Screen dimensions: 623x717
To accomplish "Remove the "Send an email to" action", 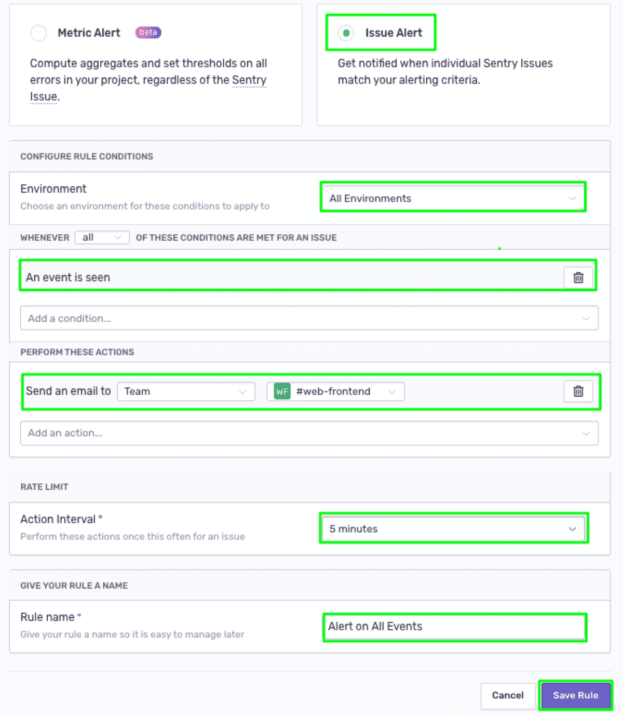I will pos(578,391).
